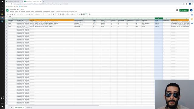Open Tasks in side panel
Screen dimensions: 194x109
192,23
